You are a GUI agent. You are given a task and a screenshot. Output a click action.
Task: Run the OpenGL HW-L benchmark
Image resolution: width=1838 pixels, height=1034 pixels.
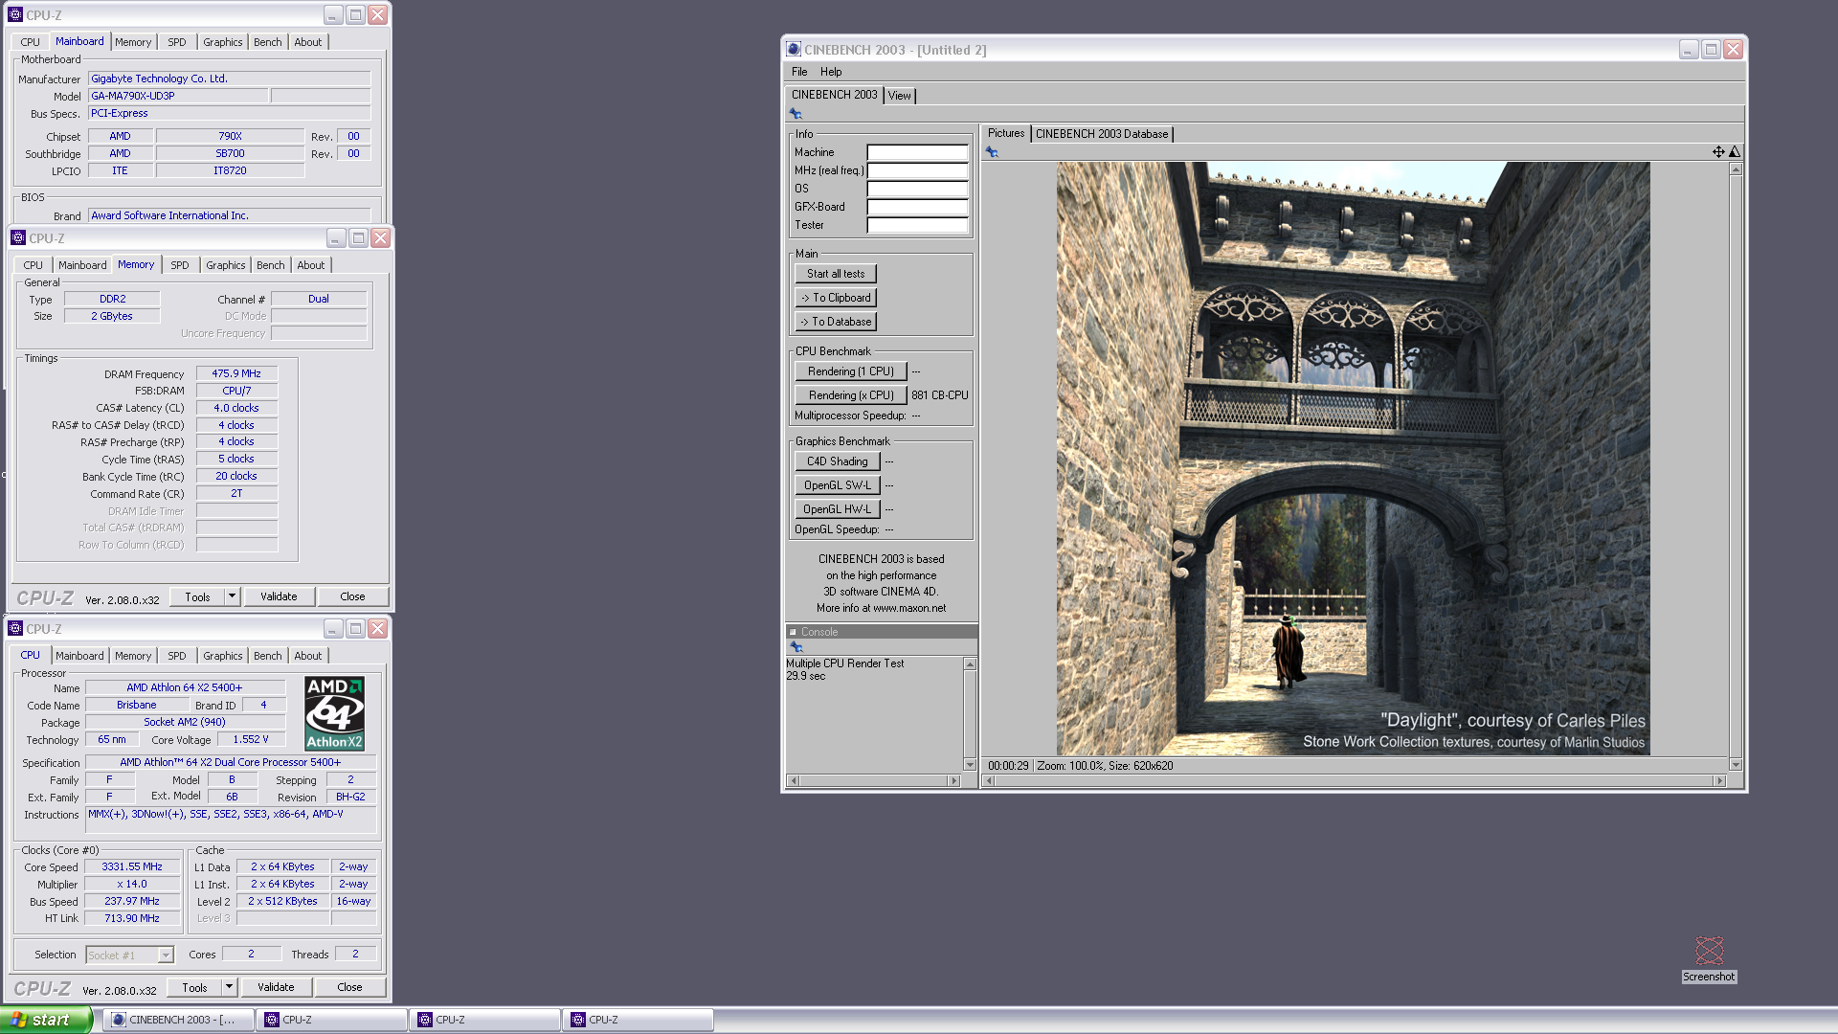838,509
